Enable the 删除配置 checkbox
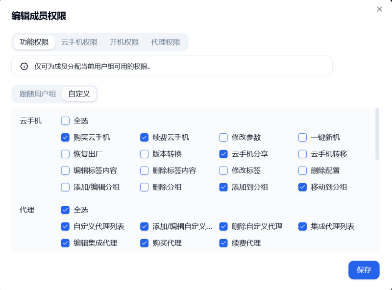392x290 pixels. point(302,170)
